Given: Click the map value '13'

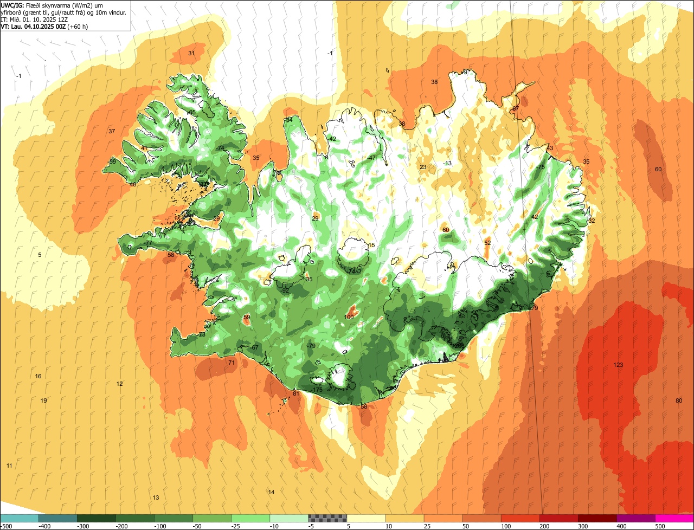Looking at the screenshot, I should click(x=156, y=498).
